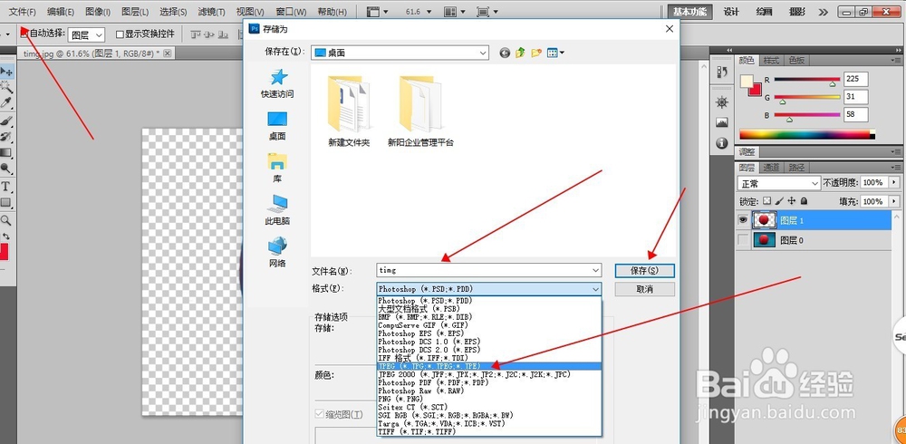906x444 pixels.
Task: Expand the file name dropdown arrow
Action: click(x=596, y=270)
